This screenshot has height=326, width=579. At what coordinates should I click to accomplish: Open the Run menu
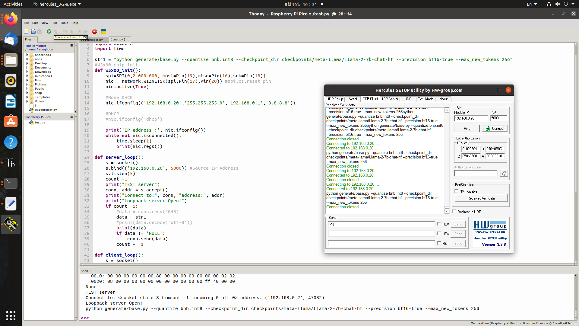pos(54,23)
